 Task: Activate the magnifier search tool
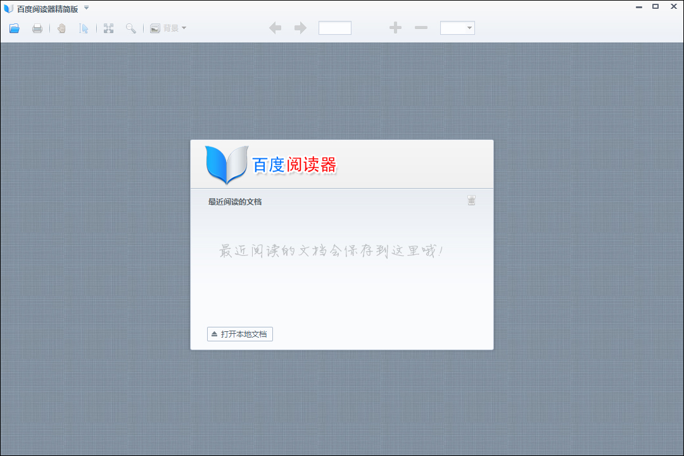tap(130, 28)
